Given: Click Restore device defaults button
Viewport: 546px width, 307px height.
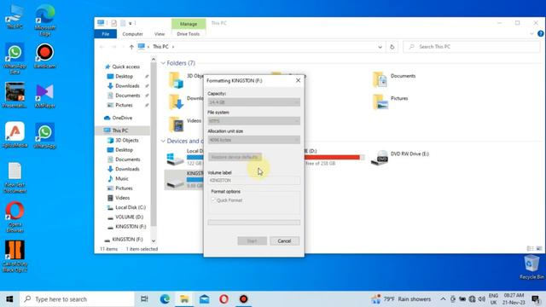Looking at the screenshot, I should 235,157.
